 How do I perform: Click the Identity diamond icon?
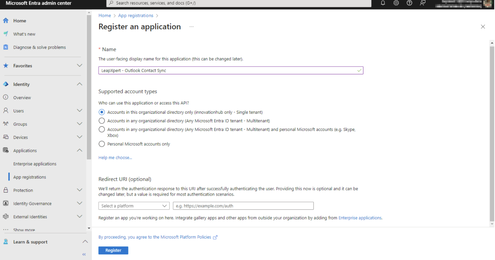point(6,84)
